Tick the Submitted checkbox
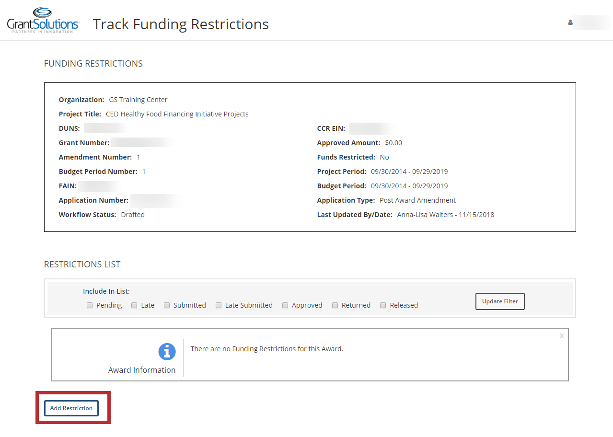 [x=167, y=305]
